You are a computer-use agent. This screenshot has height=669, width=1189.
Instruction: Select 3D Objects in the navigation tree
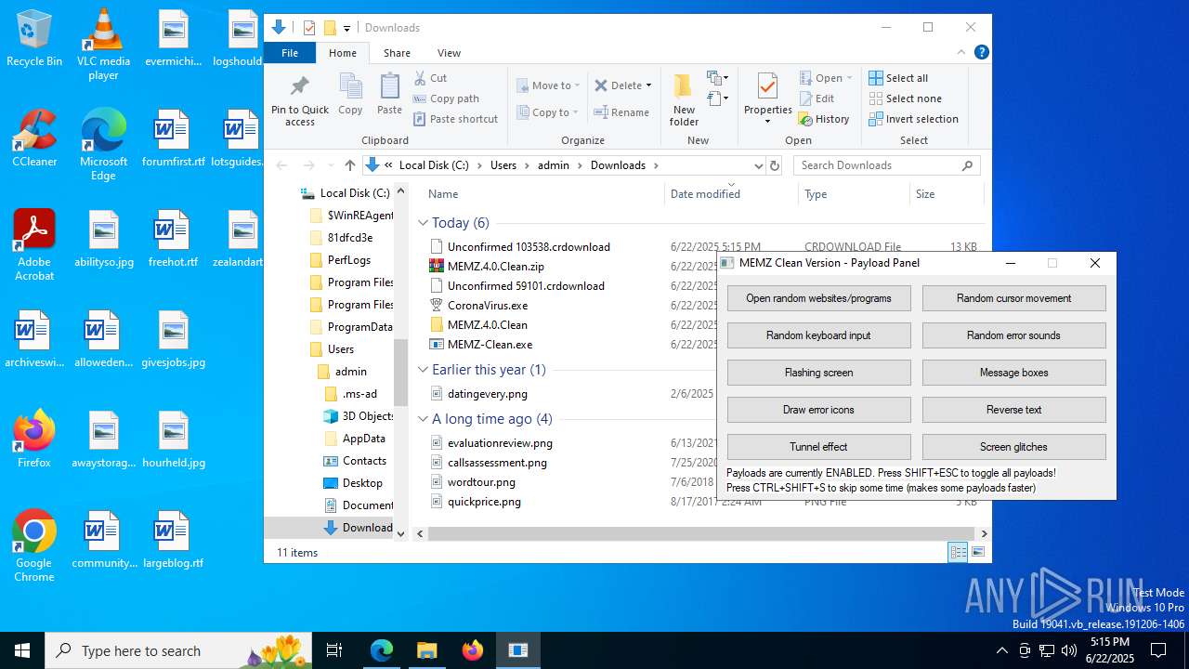tap(368, 416)
